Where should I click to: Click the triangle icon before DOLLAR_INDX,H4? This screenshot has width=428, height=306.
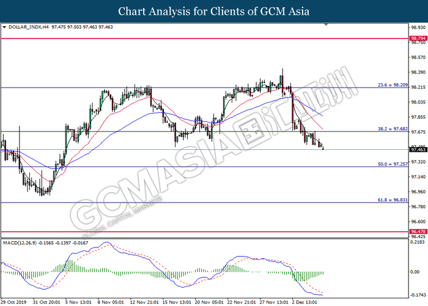5,28
